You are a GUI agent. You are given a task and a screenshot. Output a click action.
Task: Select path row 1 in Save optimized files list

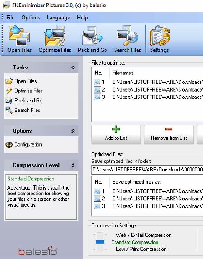(157, 191)
